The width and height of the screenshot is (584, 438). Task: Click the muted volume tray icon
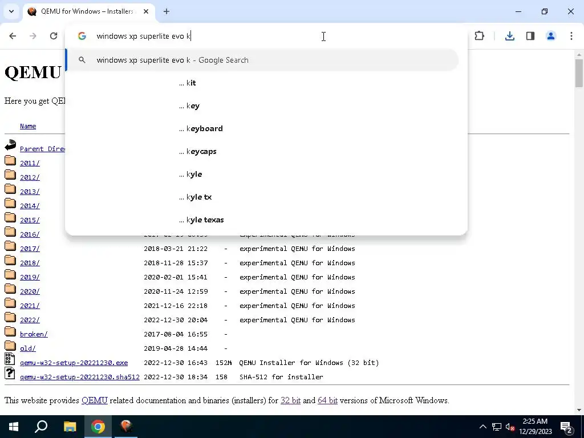tap(510, 427)
